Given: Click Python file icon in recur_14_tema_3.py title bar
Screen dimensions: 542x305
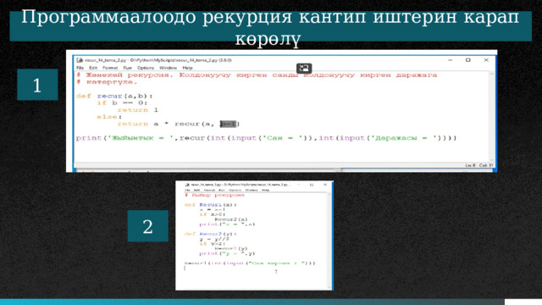Looking at the screenshot, I should 187,185.
